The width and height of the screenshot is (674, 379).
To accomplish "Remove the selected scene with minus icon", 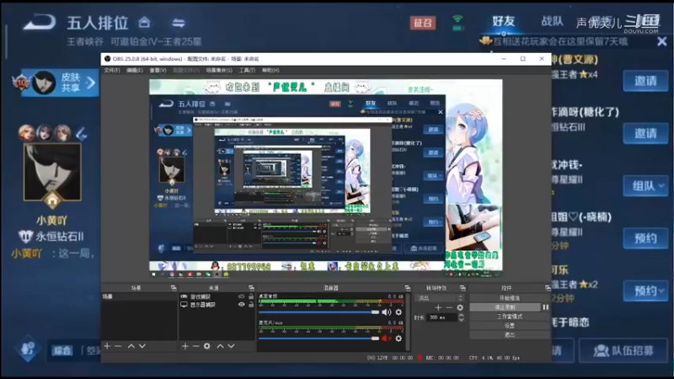I will pos(118,346).
